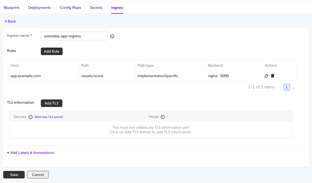This screenshot has width=312, height=183.
Task: Select the Ingress tab
Action: (117, 8)
